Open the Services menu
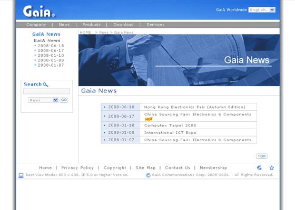Screen dimensions: 295x210 click(x=155, y=25)
